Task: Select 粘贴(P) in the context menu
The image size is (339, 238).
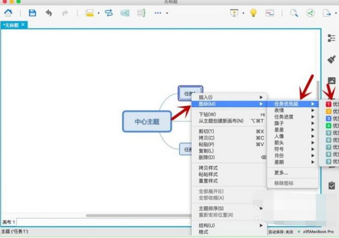Action: click(x=229, y=144)
